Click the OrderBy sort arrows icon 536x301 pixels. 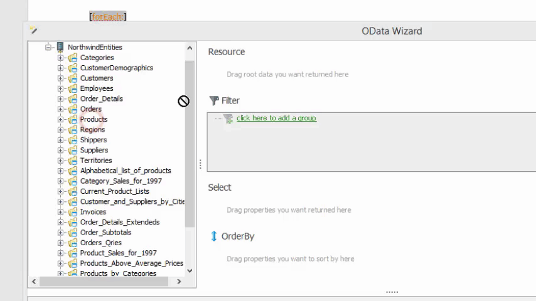[214, 236]
